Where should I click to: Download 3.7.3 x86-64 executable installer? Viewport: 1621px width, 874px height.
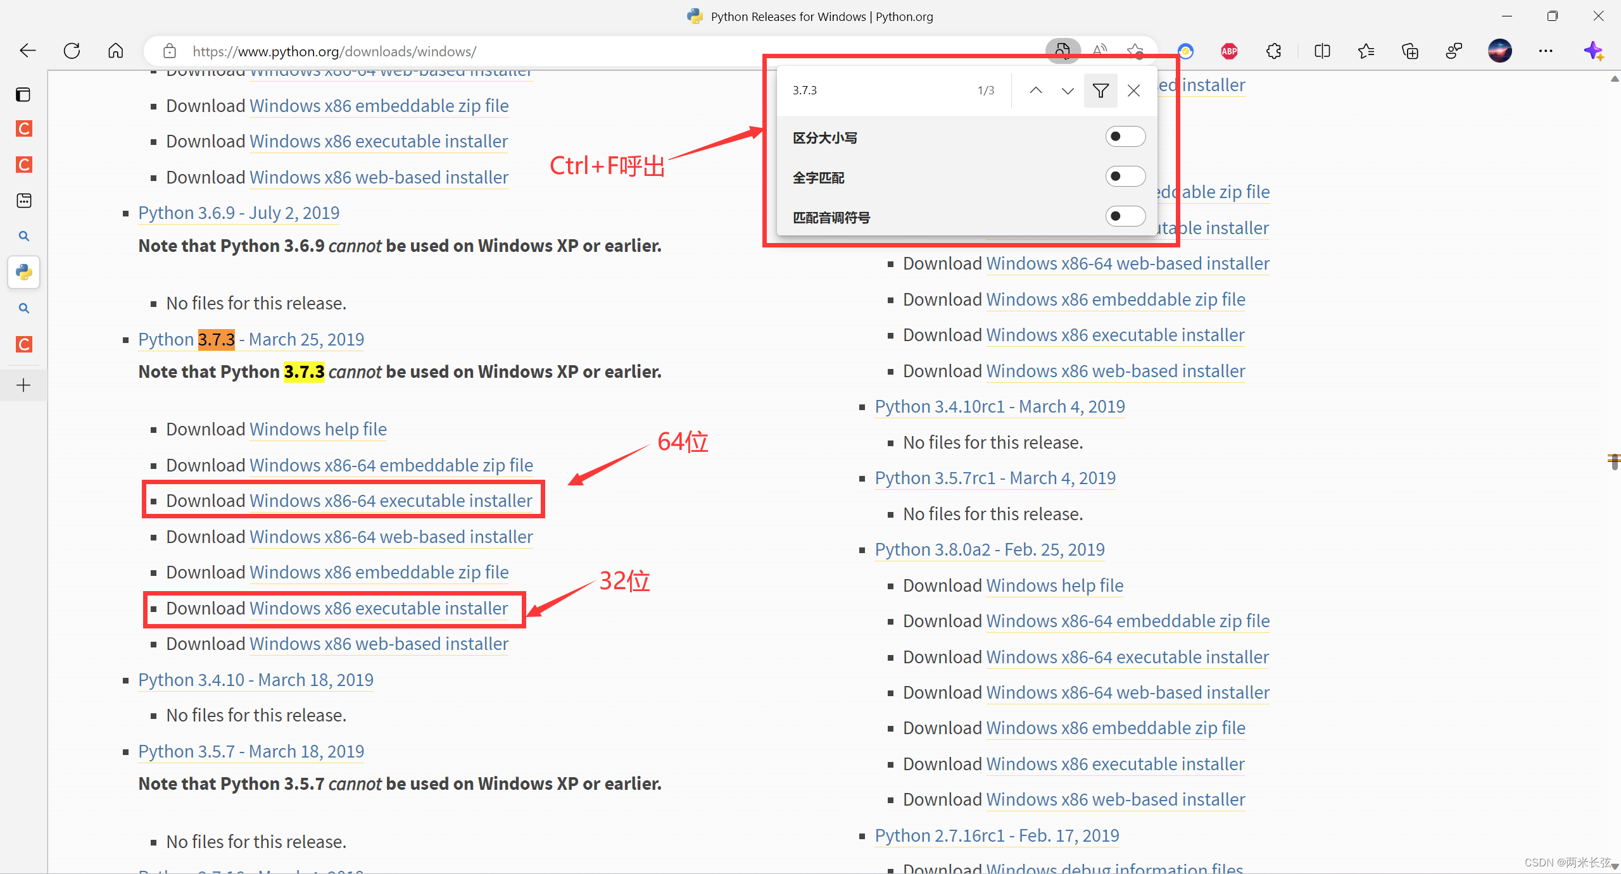pyautogui.click(x=391, y=501)
